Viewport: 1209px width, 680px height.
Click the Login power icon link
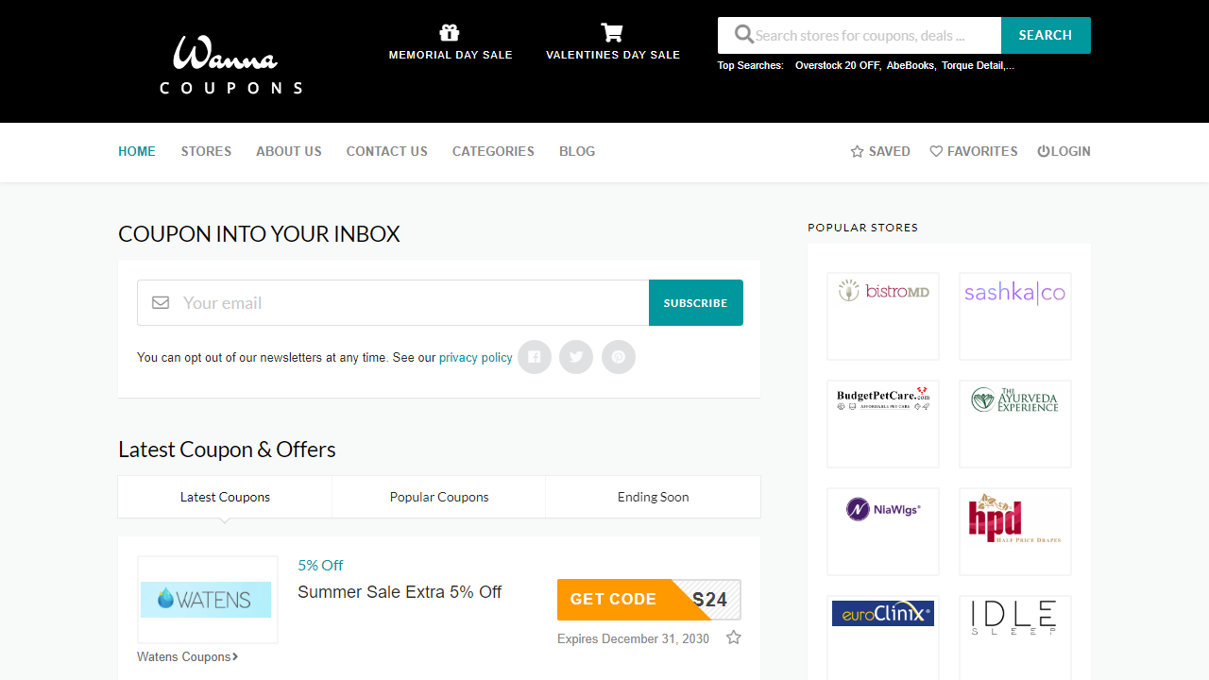[1064, 151]
